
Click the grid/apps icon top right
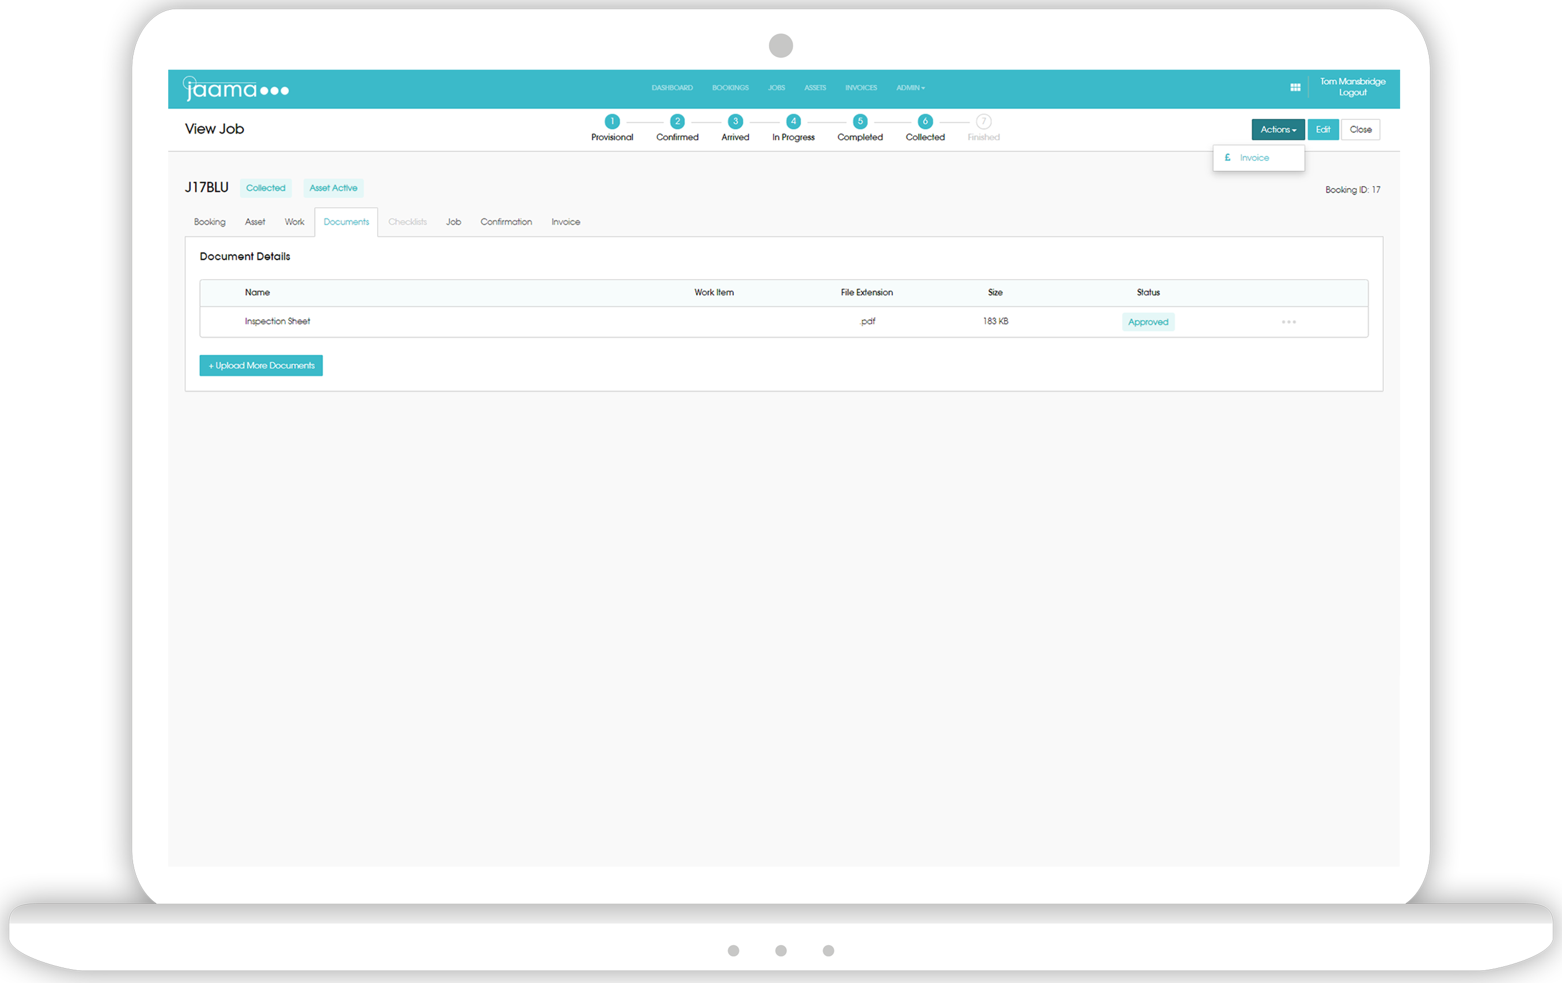click(x=1295, y=89)
